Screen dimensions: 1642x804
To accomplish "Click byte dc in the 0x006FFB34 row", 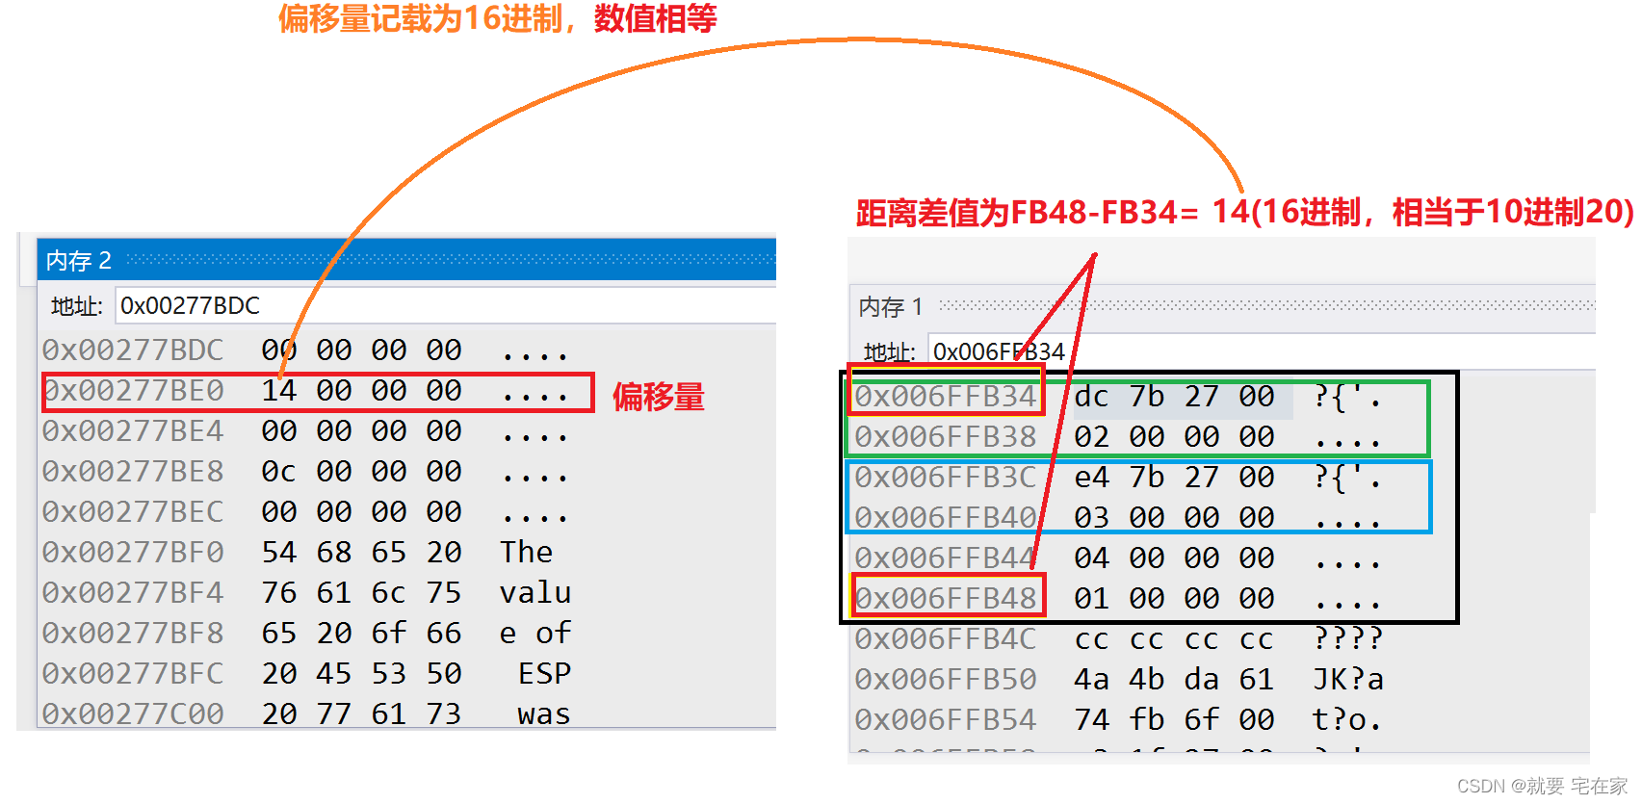I will click(1091, 397).
